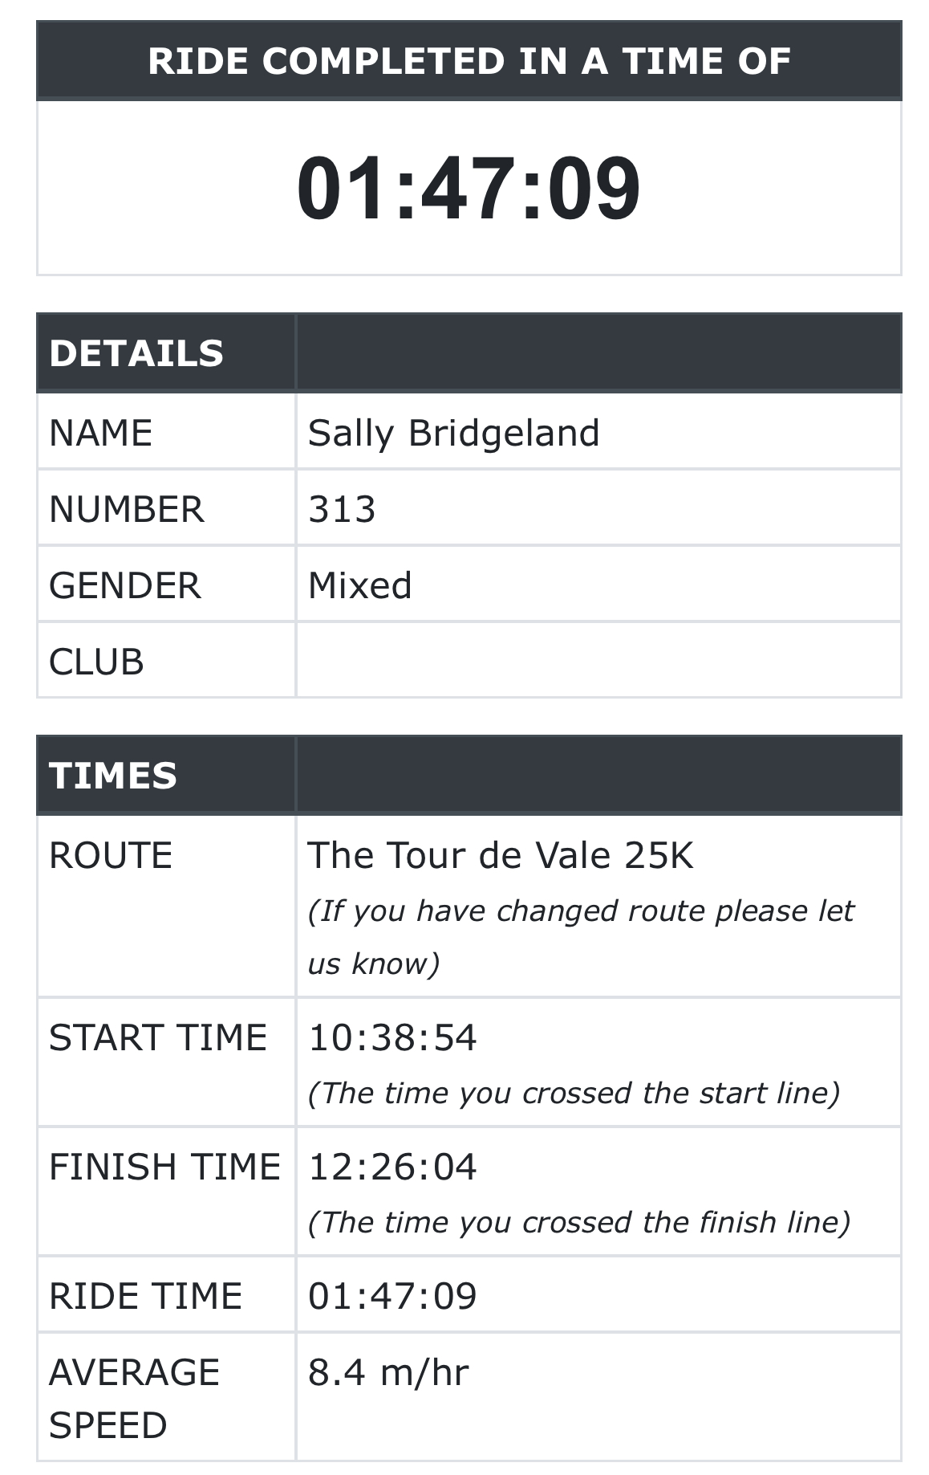Select the name Sally Bridgeland
Screen dimensions: 929x1475
[x=454, y=433]
